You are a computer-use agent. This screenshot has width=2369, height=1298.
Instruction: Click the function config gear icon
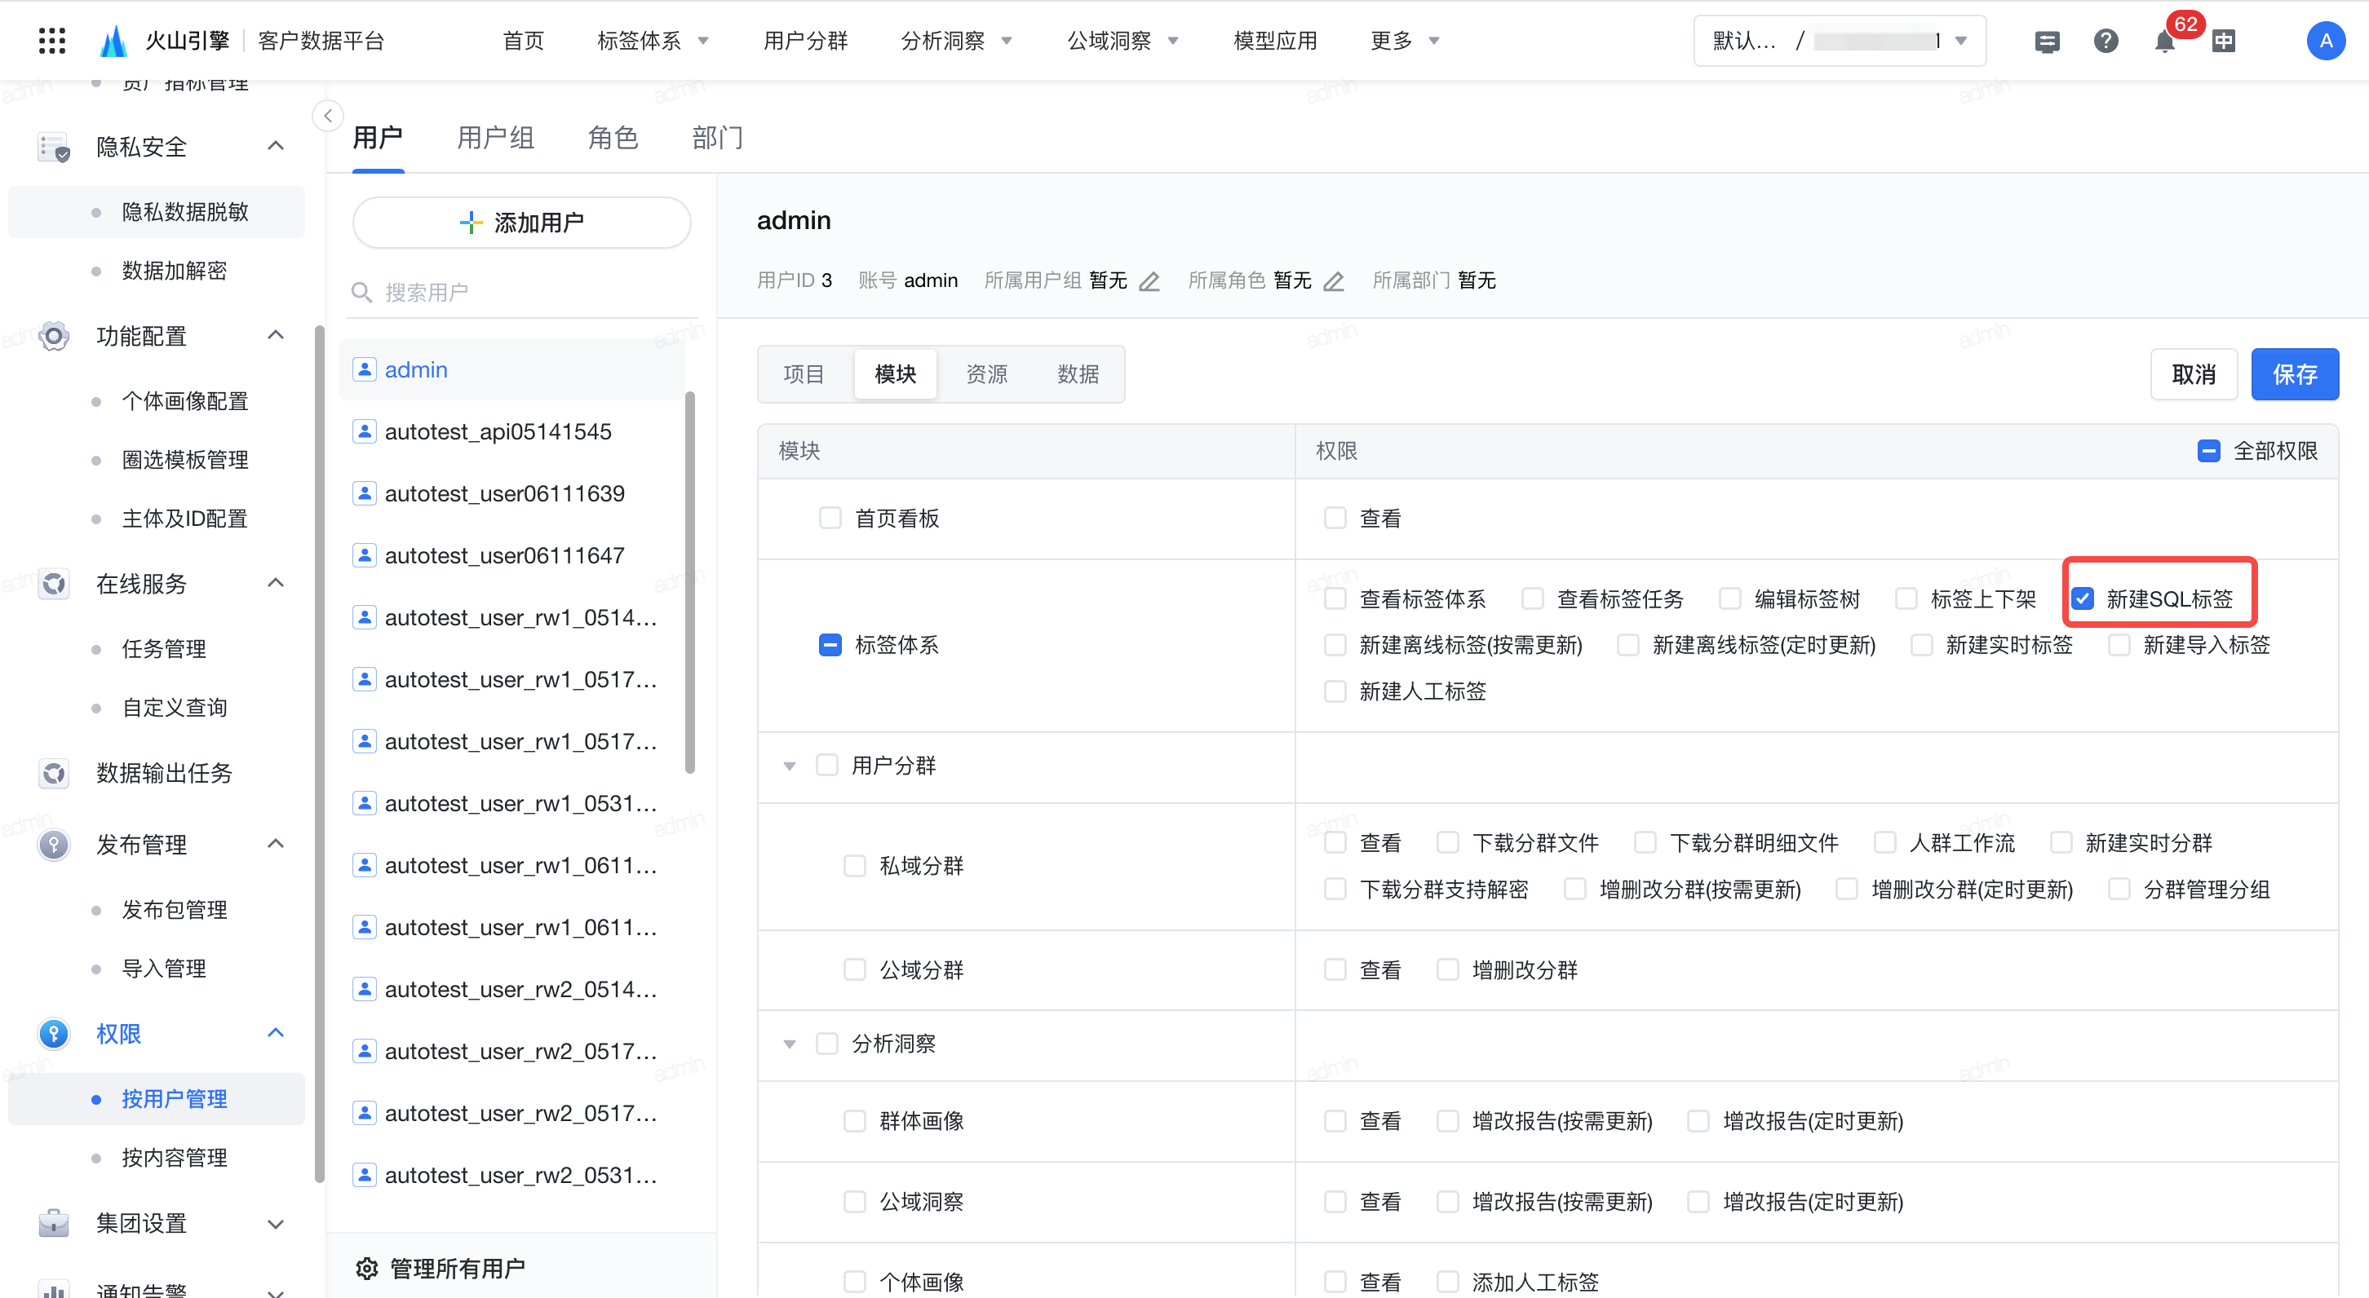55,337
